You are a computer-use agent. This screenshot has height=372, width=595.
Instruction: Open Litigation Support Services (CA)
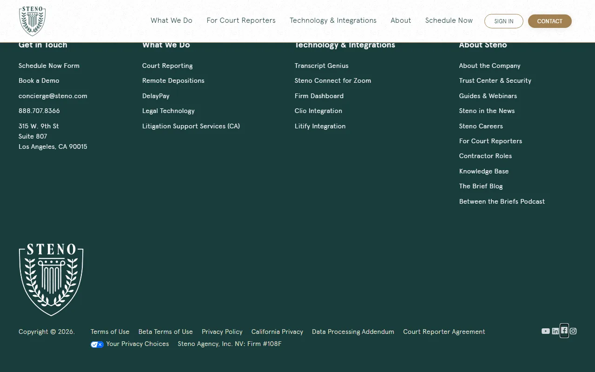(191, 126)
